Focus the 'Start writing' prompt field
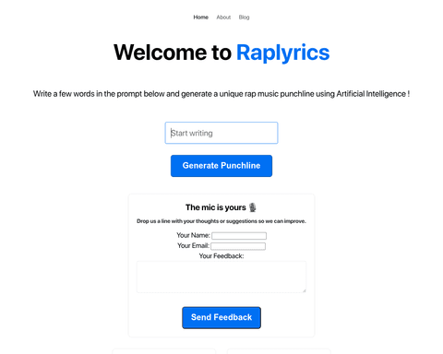Screen dimensions: 443x354 (221, 133)
